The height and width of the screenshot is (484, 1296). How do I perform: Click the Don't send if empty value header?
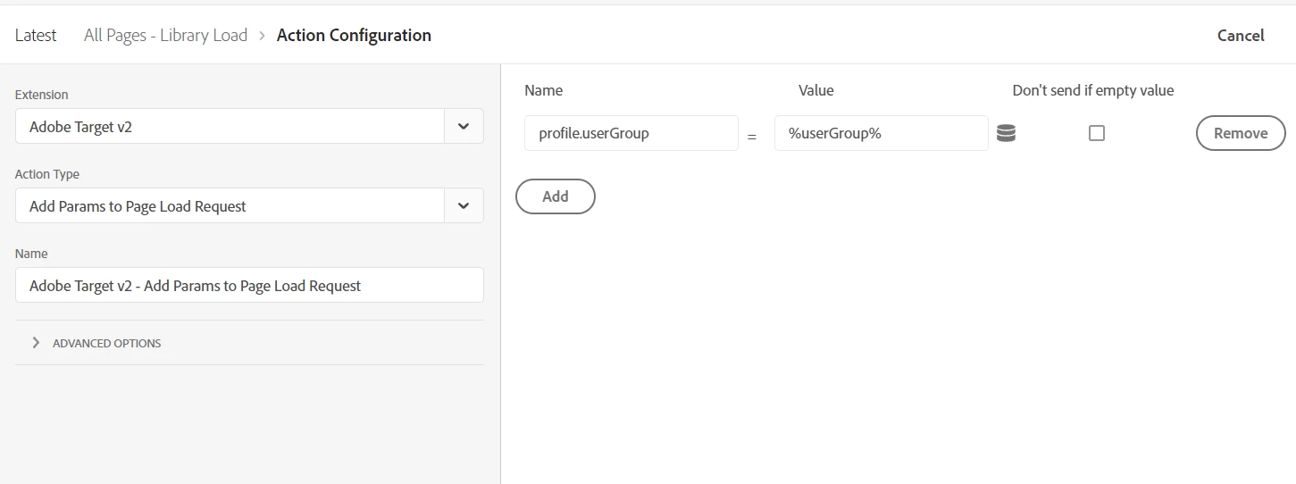click(1092, 90)
